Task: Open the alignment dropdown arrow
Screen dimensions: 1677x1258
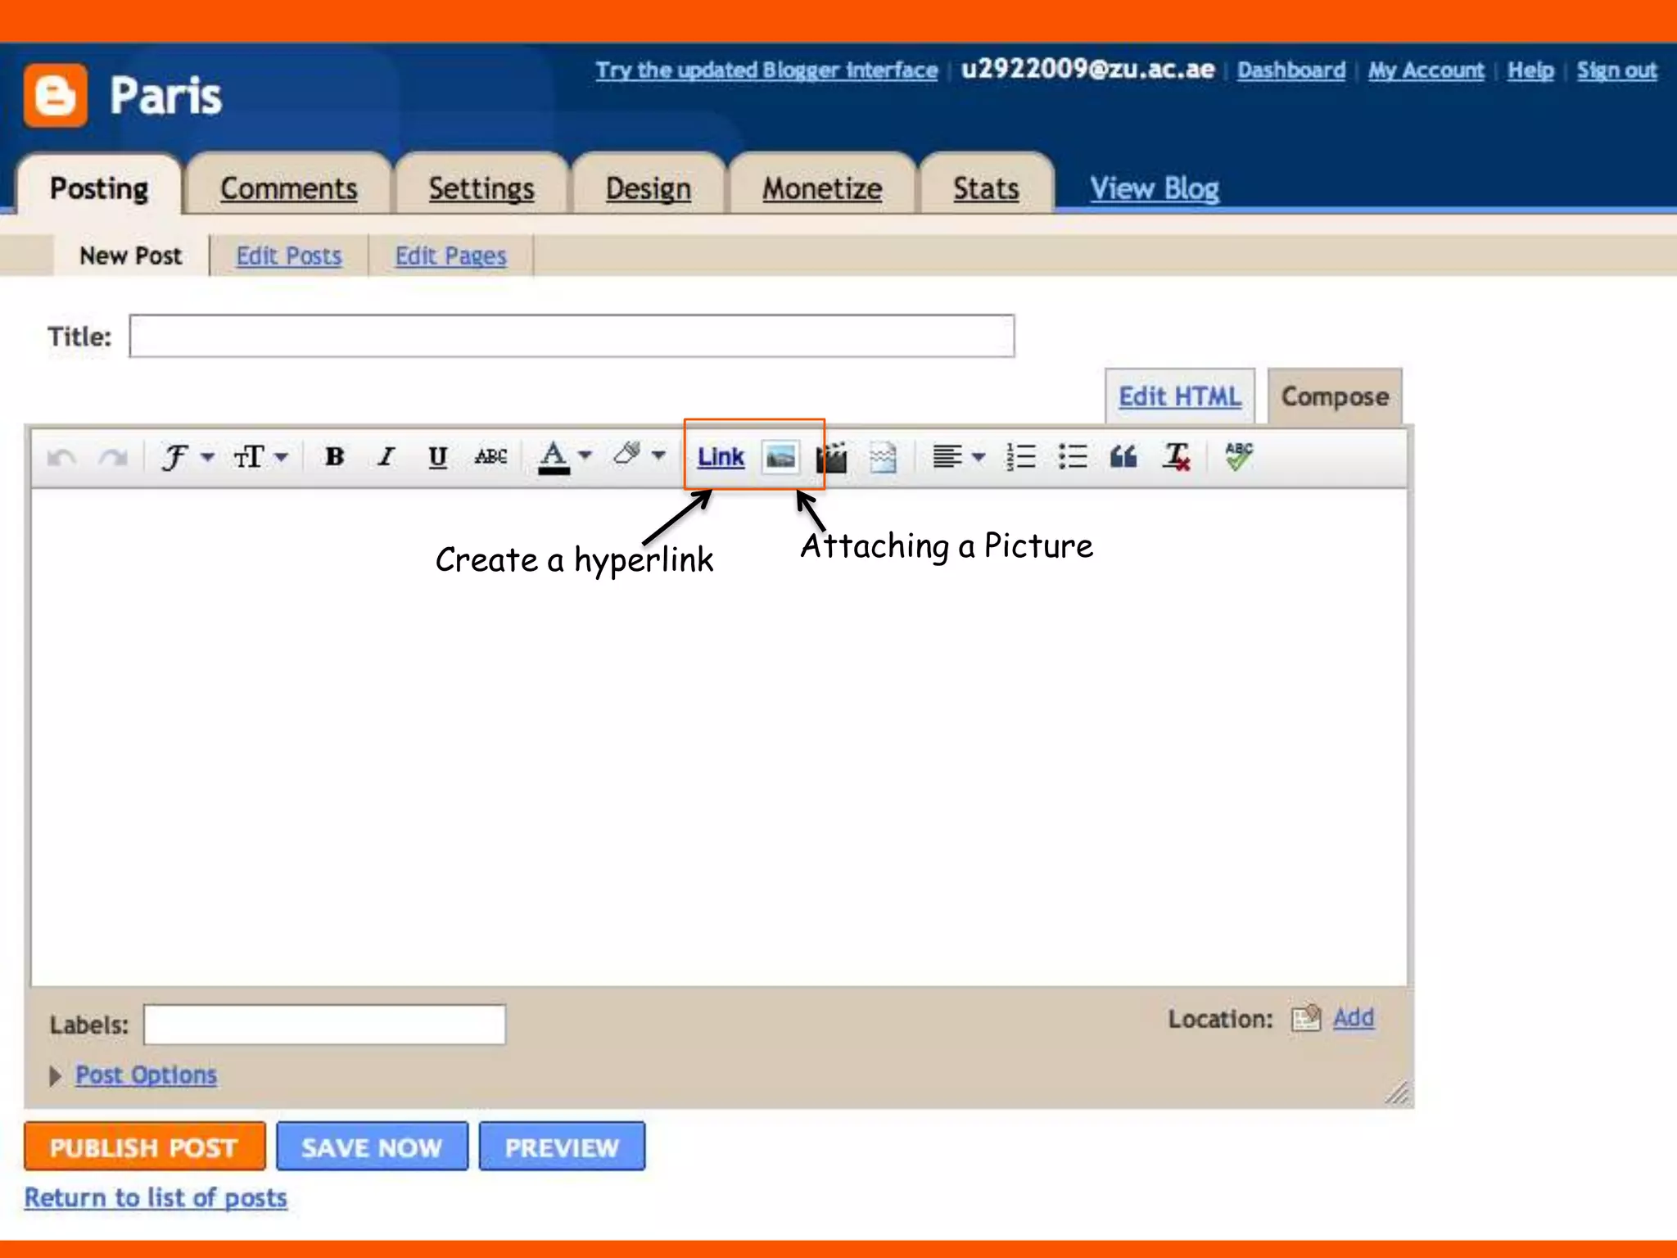Action: [979, 457]
